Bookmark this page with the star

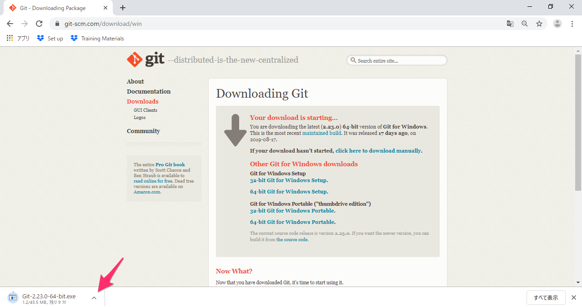click(x=539, y=24)
